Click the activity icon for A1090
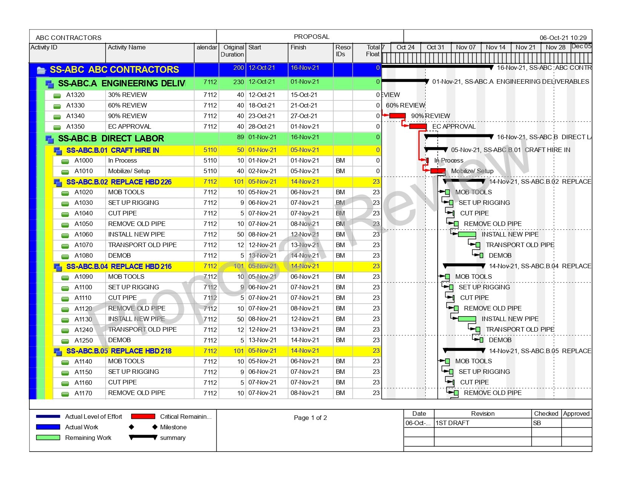Viewport: 622px width, 481px height. (x=65, y=278)
